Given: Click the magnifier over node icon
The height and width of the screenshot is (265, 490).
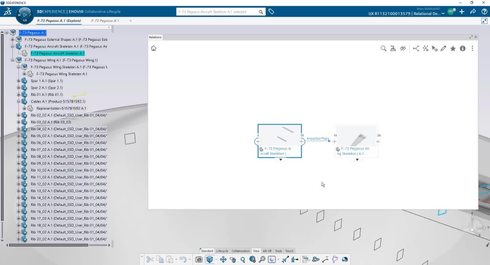Looking at the screenshot, I should click(x=262, y=259).
